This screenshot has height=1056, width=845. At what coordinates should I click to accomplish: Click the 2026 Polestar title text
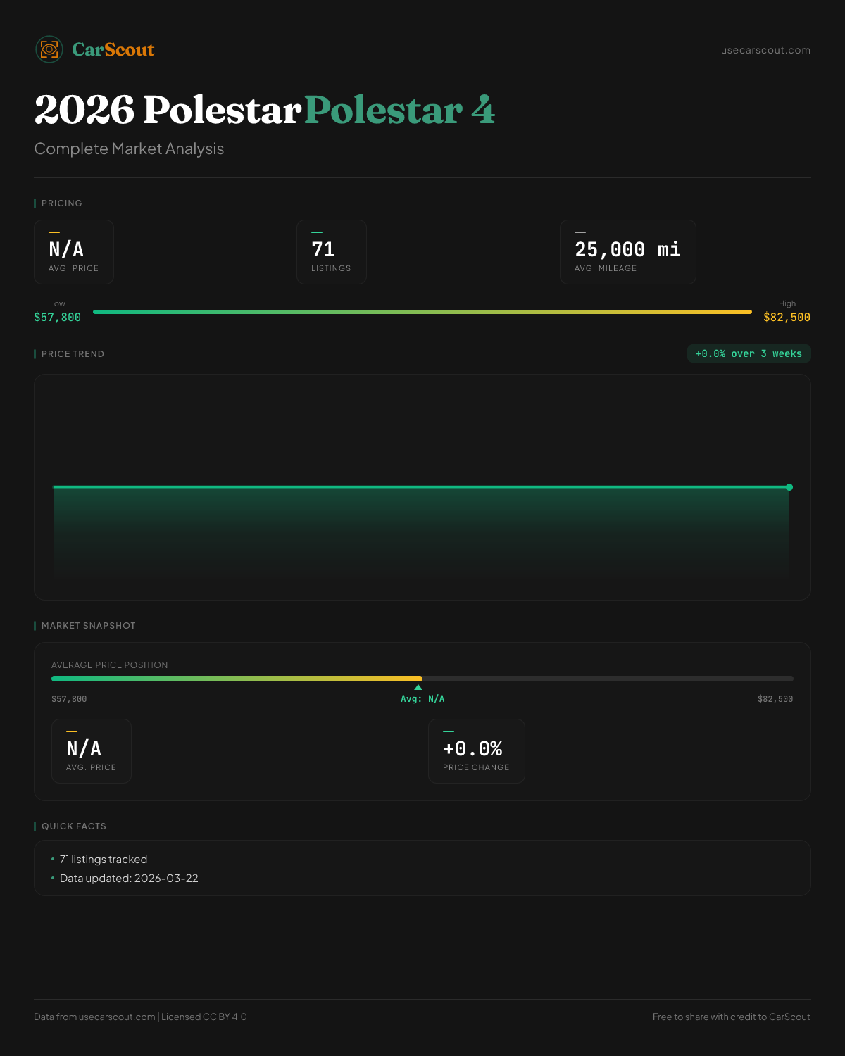tap(168, 110)
